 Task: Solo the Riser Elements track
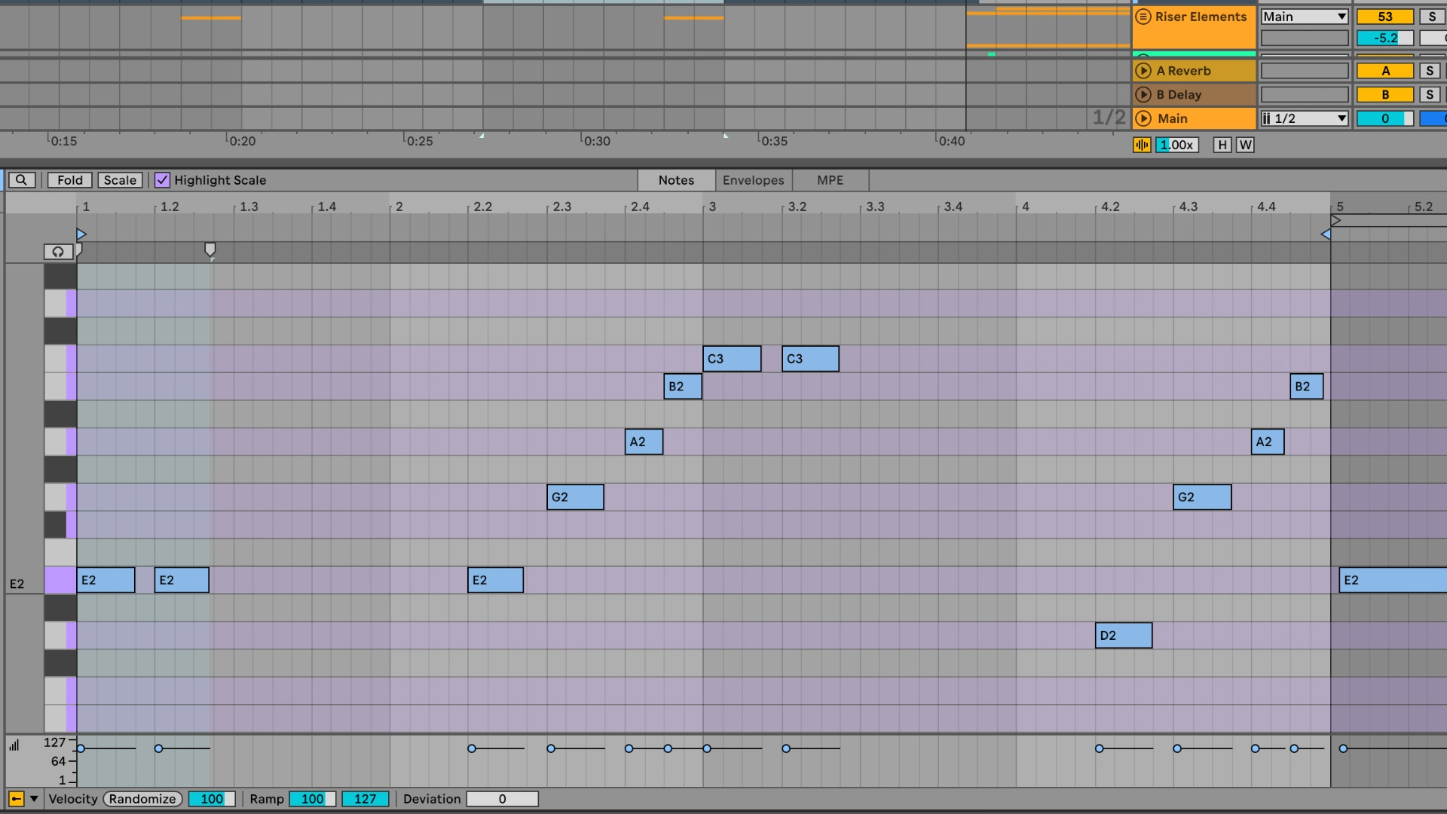tap(1431, 16)
